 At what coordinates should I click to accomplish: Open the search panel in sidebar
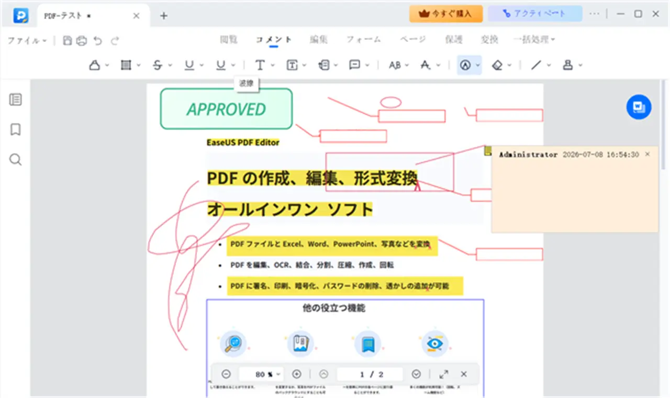pyautogui.click(x=16, y=160)
